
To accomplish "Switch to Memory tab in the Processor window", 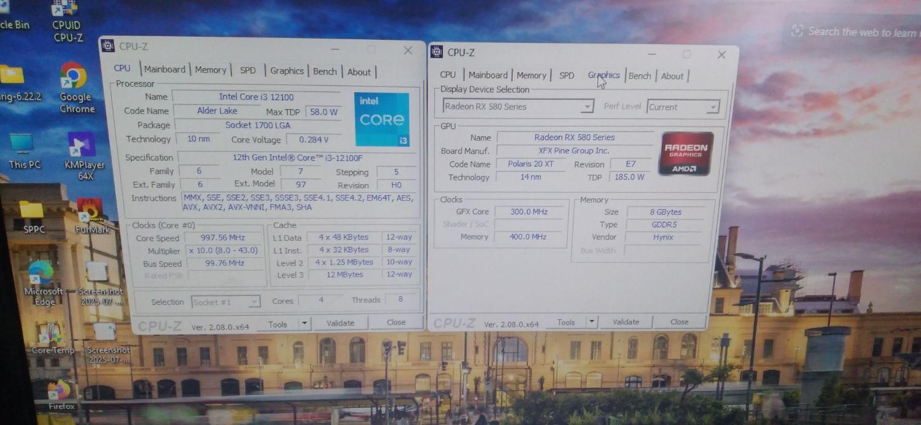I will [211, 70].
